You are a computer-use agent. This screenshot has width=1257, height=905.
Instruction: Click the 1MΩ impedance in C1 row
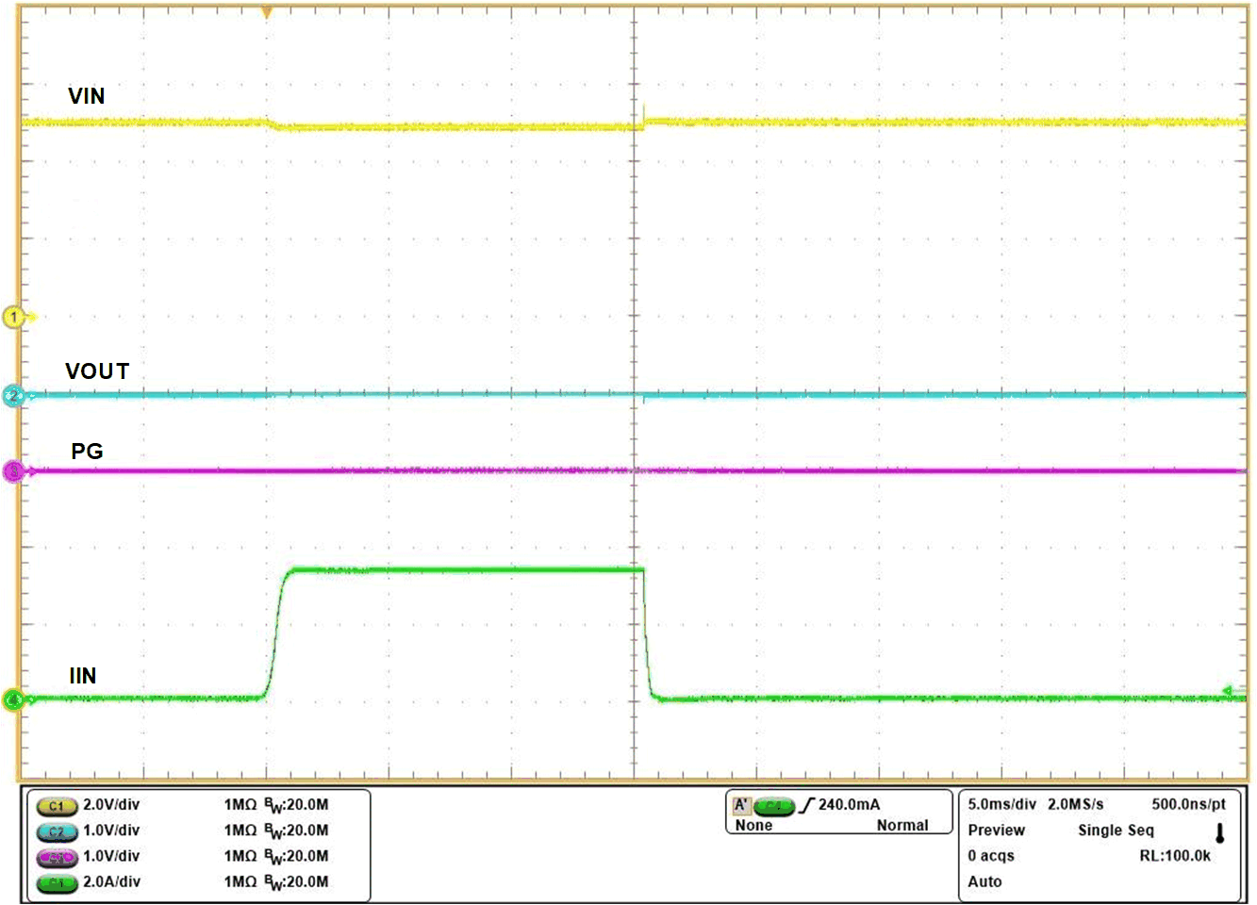[x=240, y=805]
